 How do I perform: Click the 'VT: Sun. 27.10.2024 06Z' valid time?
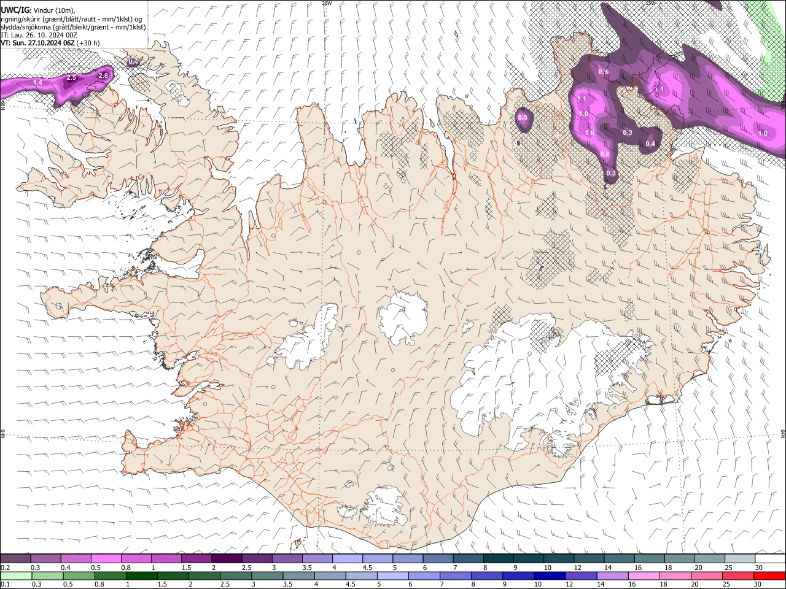click(37, 43)
